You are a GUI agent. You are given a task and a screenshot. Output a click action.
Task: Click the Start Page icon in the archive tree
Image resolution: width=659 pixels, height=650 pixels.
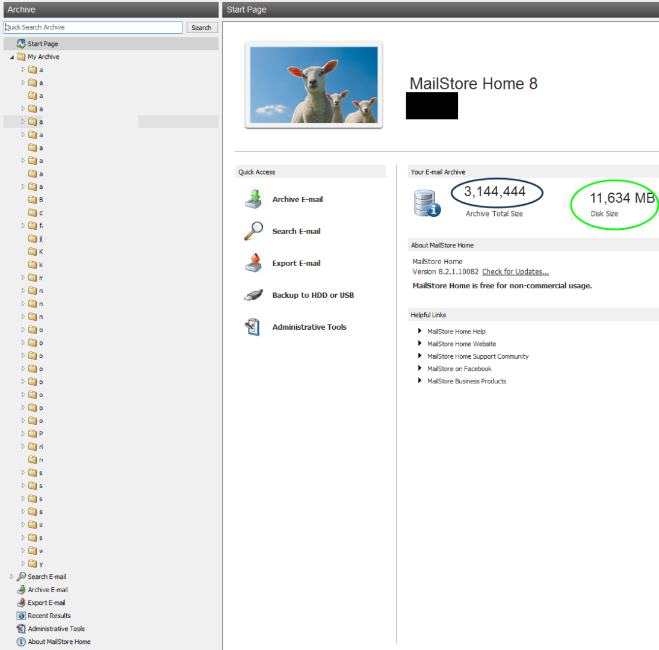point(21,44)
